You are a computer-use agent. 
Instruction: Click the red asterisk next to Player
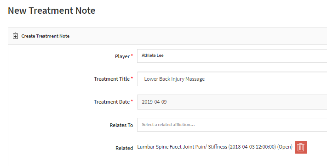[x=132, y=55]
